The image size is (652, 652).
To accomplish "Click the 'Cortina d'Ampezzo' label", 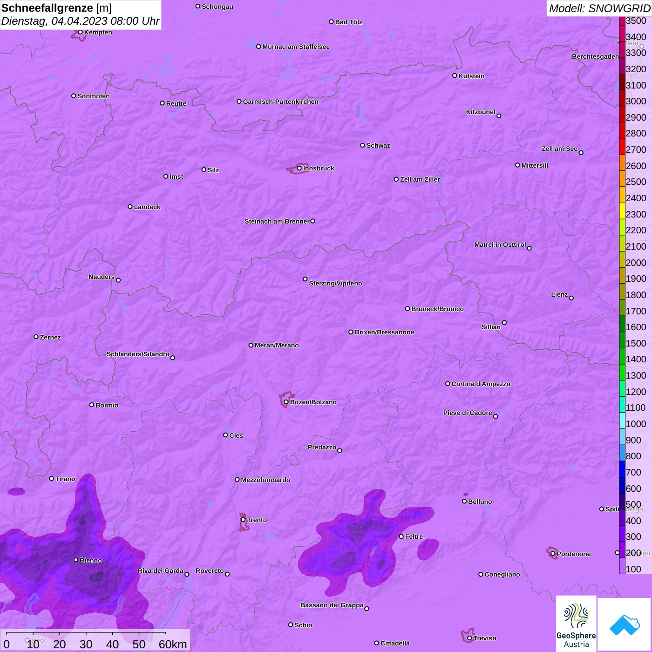I will (481, 384).
